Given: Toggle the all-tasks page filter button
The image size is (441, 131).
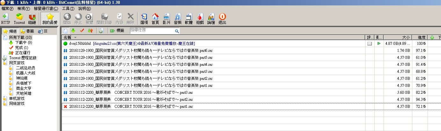Looking at the screenshot, I should [x=65, y=31].
